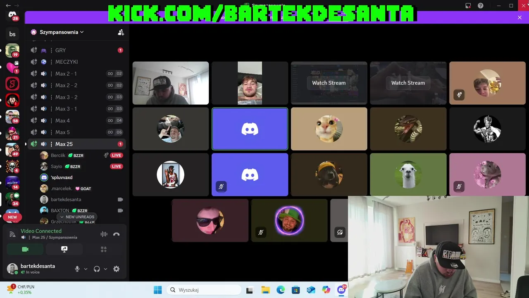Focus the sunglasses avatar tile
This screenshot has height=298, width=529.
pos(210,220)
